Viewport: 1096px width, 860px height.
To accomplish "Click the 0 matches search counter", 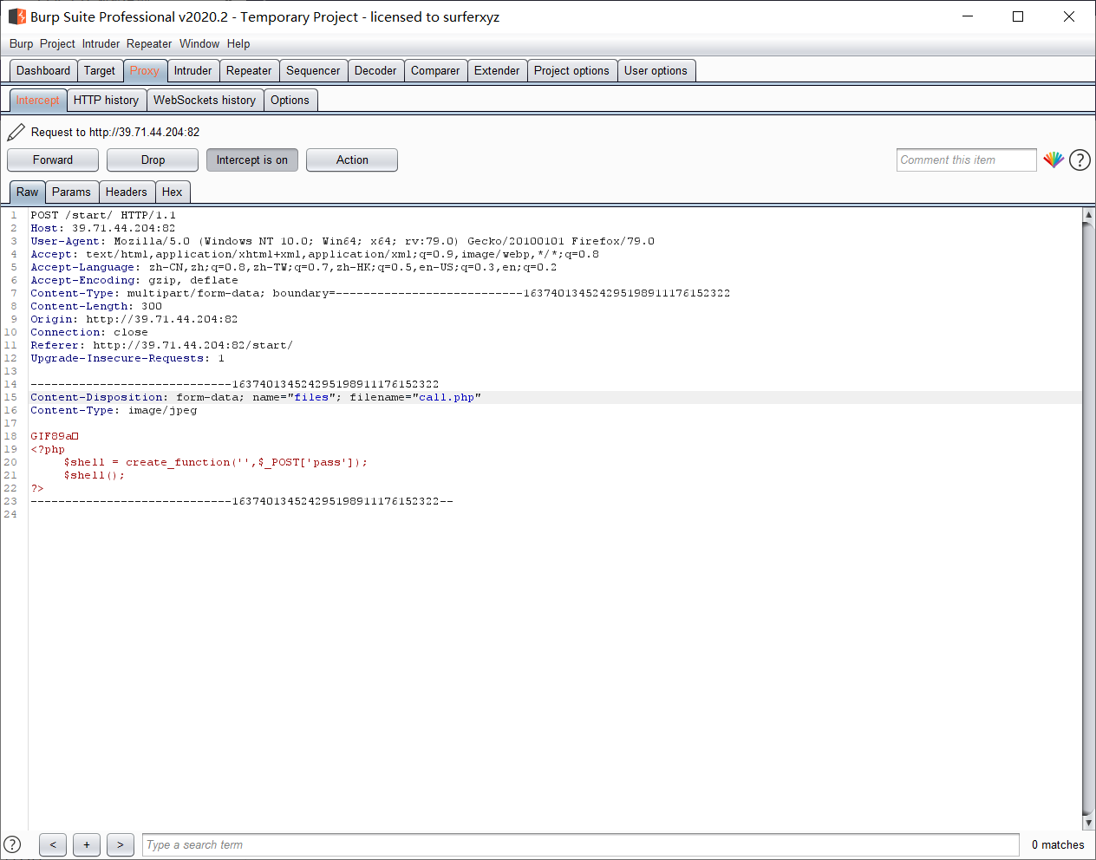I will click(x=1058, y=845).
